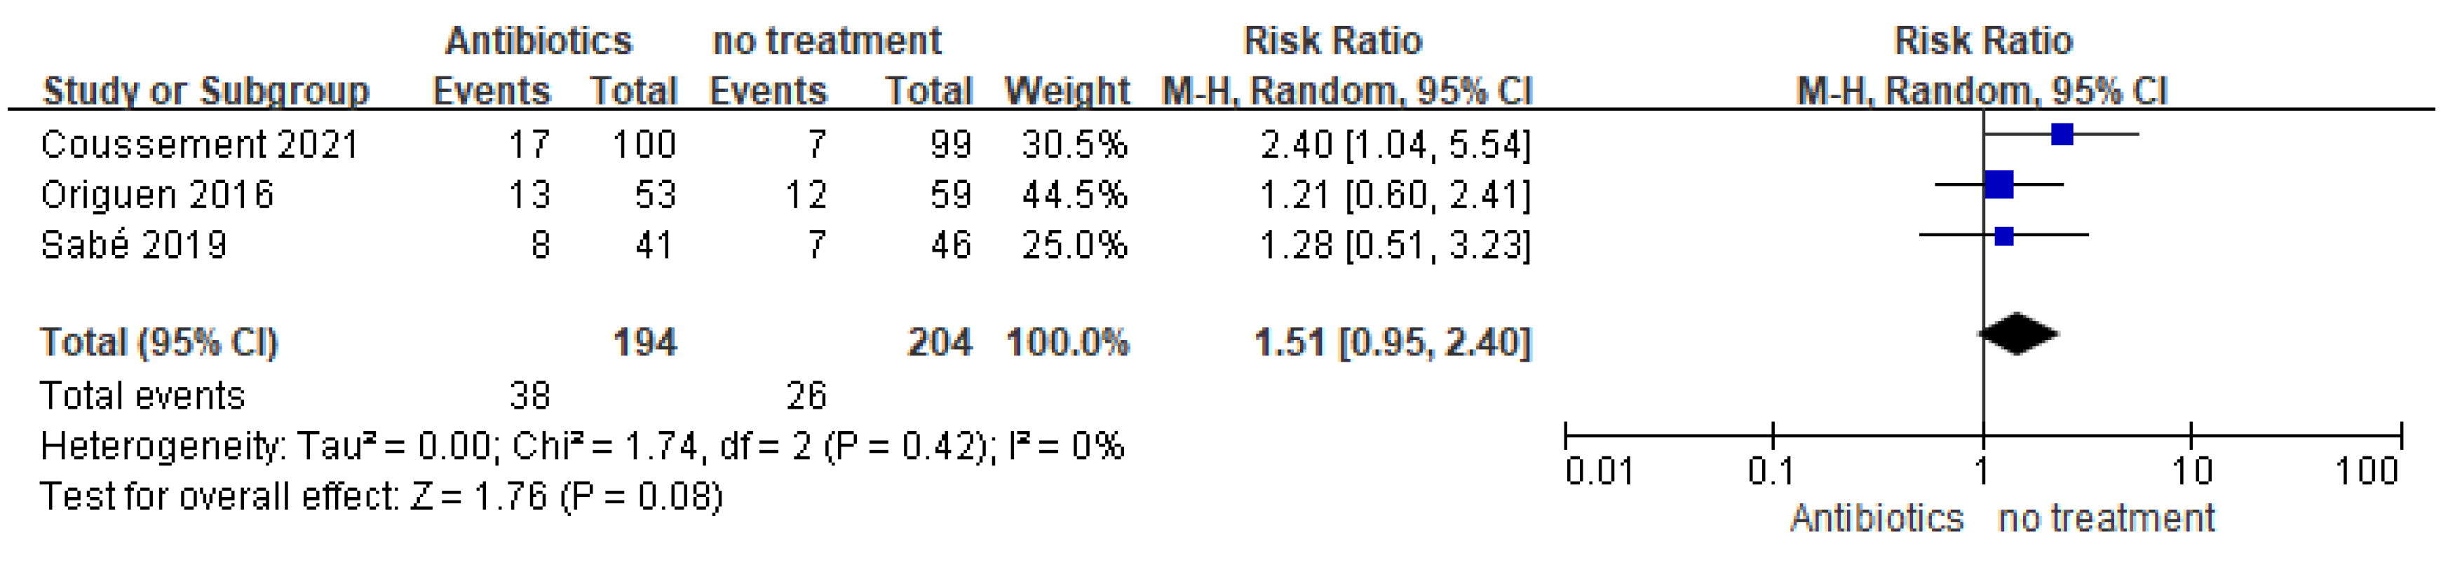Click the blue square marker for Sabé 2019

(x=2004, y=236)
